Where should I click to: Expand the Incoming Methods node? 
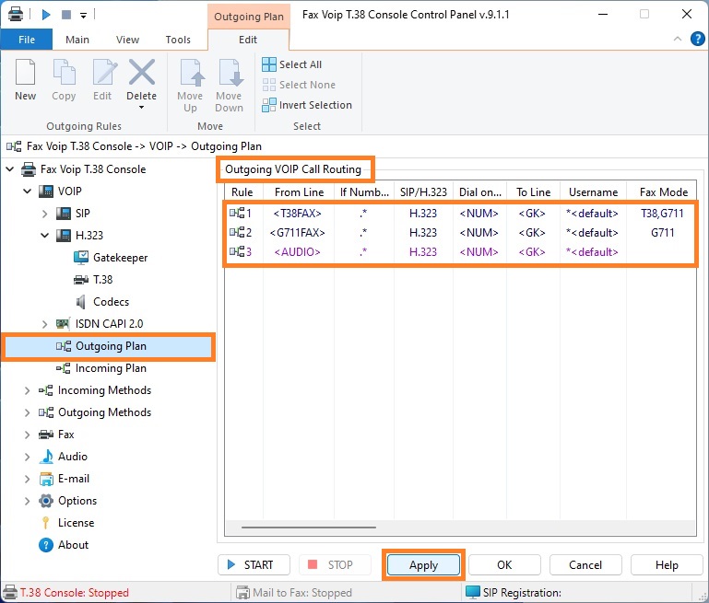[27, 390]
